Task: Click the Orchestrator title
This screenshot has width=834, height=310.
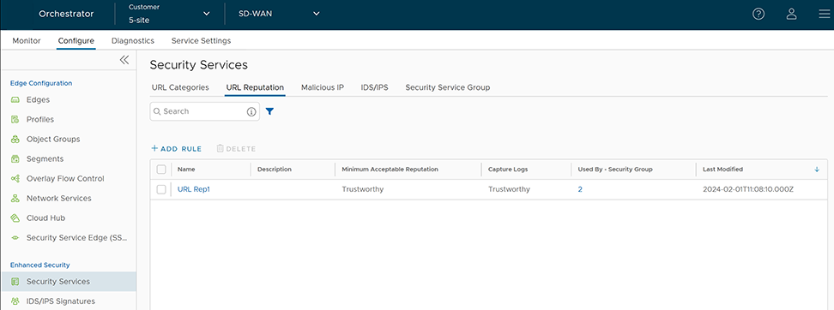Action: pos(66,14)
